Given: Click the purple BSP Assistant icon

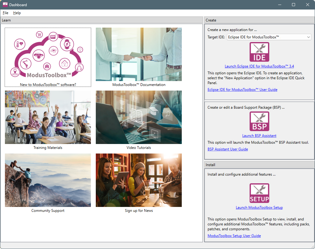Looking at the screenshot, I should click(259, 121).
